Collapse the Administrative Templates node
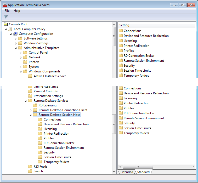 (x=16, y=48)
